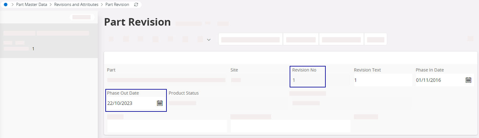Click into the Revision Text field

point(382,80)
